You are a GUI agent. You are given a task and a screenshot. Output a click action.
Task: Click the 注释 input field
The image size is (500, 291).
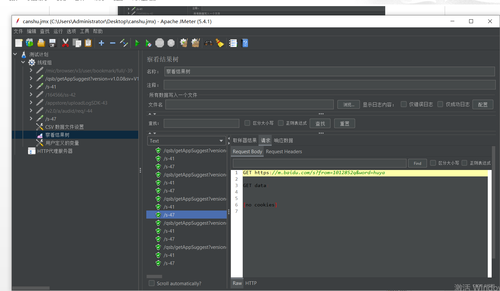330,85
